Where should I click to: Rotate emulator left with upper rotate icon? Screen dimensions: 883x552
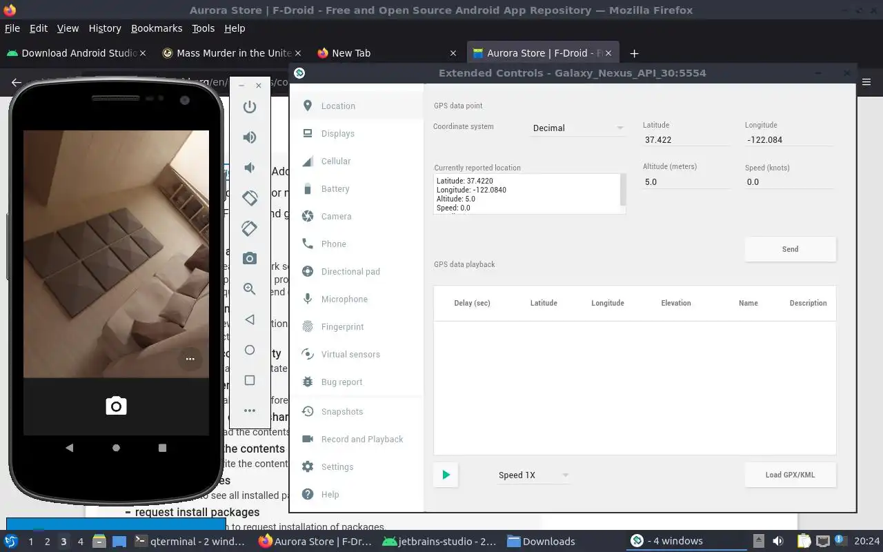click(250, 197)
